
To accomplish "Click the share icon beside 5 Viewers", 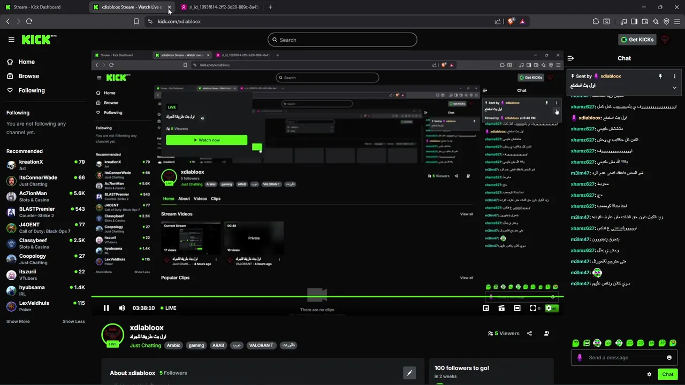I will coord(529,333).
